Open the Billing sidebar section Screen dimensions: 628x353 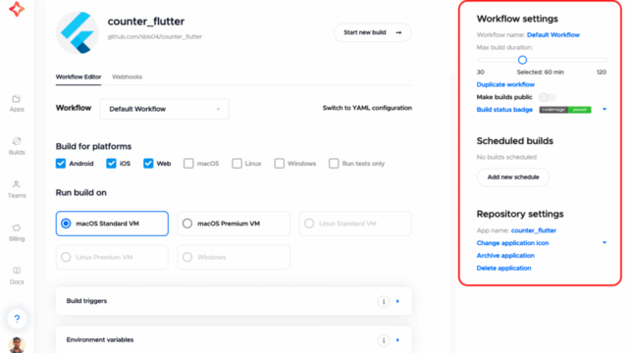17,232
